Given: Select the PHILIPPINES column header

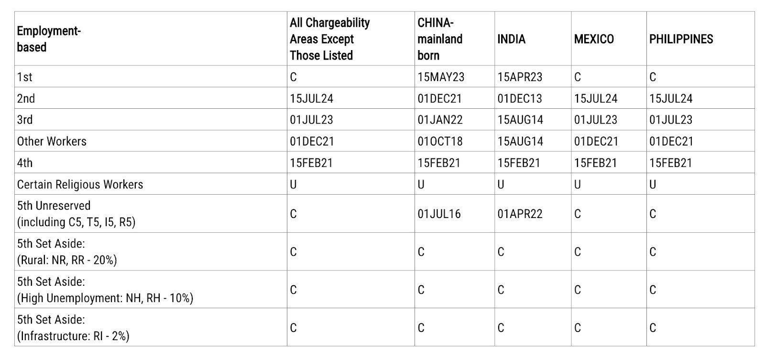Looking at the screenshot, I should [x=681, y=39].
